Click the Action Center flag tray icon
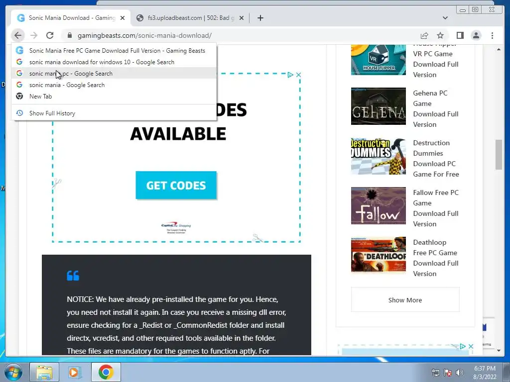 coord(448,373)
